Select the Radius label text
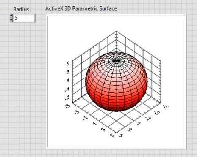Viewport: 197px width, 157px height. click(x=21, y=9)
